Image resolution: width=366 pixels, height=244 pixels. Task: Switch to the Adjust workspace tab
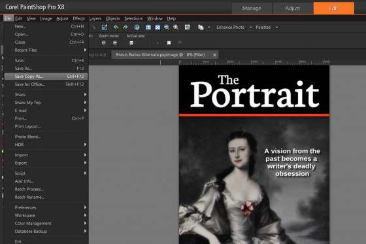[293, 9]
